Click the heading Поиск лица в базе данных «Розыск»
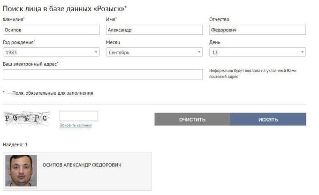Viewport: 319px width, 195px height. coord(65,8)
